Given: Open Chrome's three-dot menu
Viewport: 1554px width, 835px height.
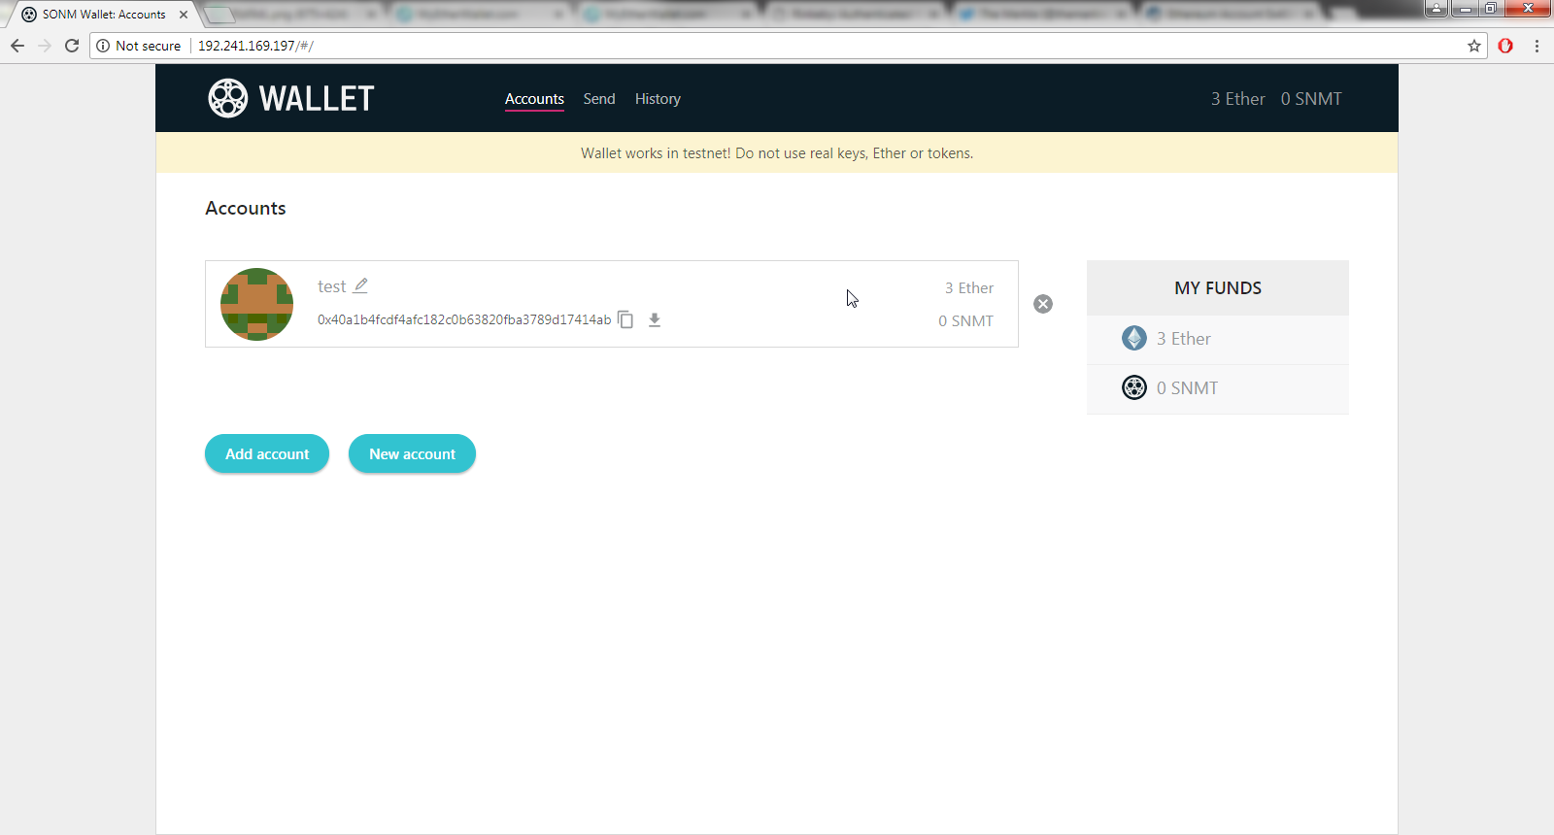Looking at the screenshot, I should point(1537,46).
